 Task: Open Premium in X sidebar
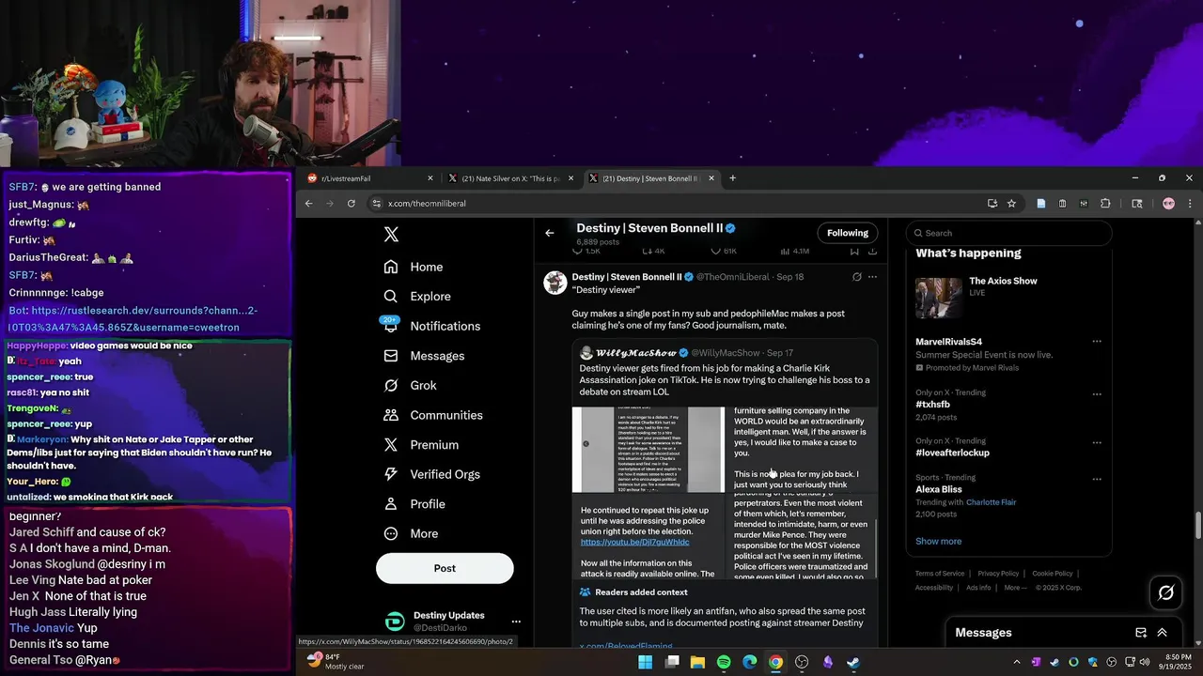[x=421, y=445]
